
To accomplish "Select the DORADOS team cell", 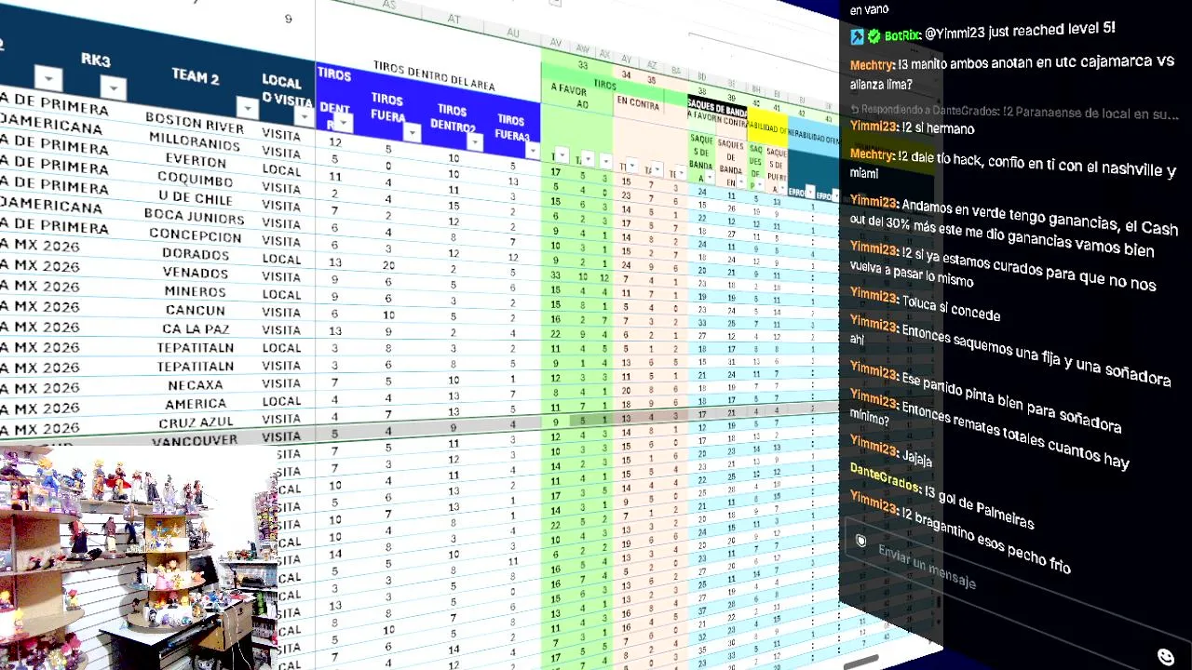I will 196,254.
